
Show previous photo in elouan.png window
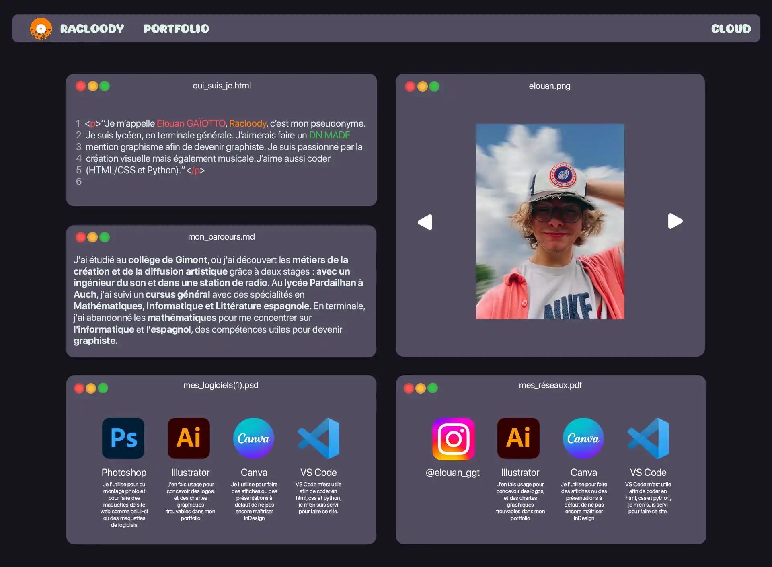pyautogui.click(x=425, y=222)
